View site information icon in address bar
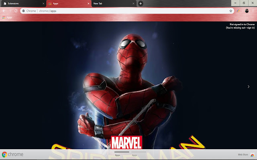Viewport: 257px width, 160px height. point(24,11)
